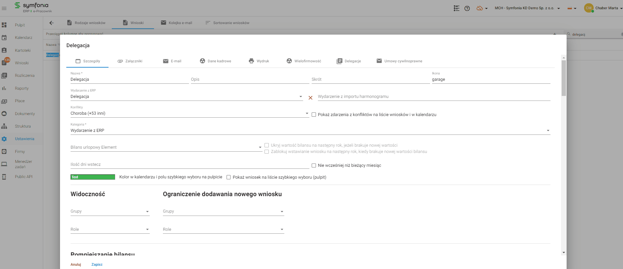
Task: Click the green Test calendar color swatch
Action: coord(93,177)
